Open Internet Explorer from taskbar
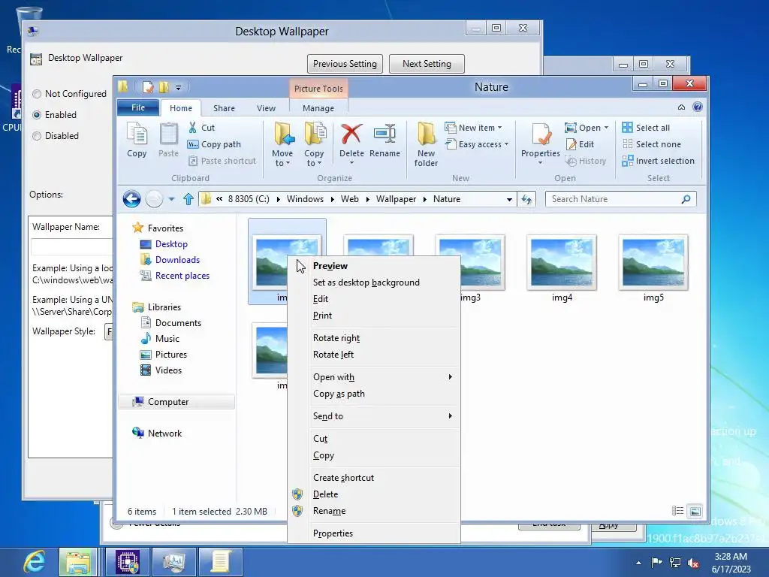This screenshot has height=577, width=769. (35, 561)
